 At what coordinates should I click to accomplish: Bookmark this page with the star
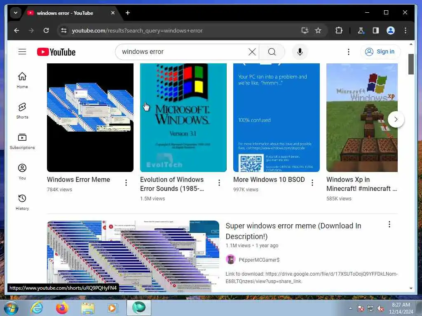(x=318, y=30)
